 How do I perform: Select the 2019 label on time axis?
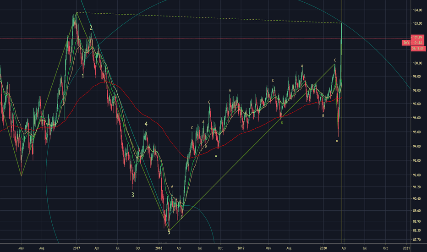(241, 248)
